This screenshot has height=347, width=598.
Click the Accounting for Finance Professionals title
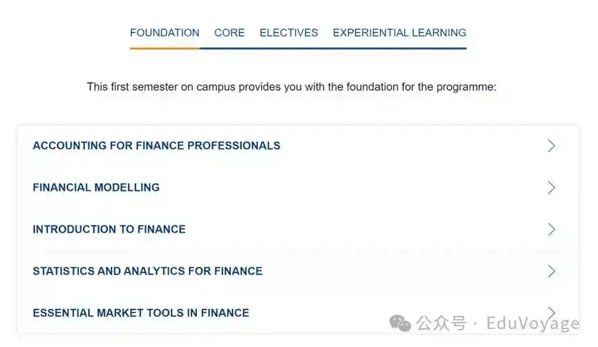pyautogui.click(x=156, y=146)
